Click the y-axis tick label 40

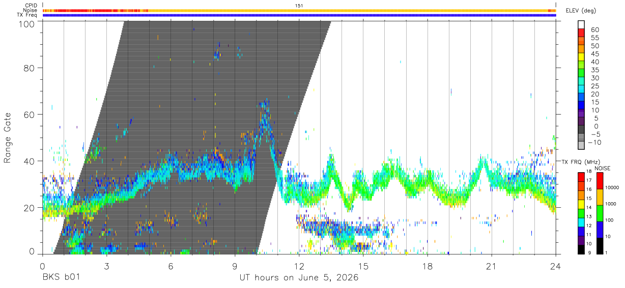30,161
